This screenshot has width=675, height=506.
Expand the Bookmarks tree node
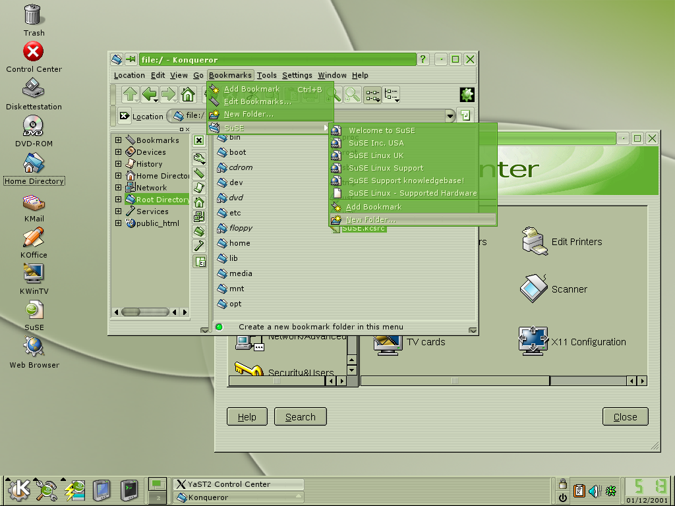click(x=118, y=140)
